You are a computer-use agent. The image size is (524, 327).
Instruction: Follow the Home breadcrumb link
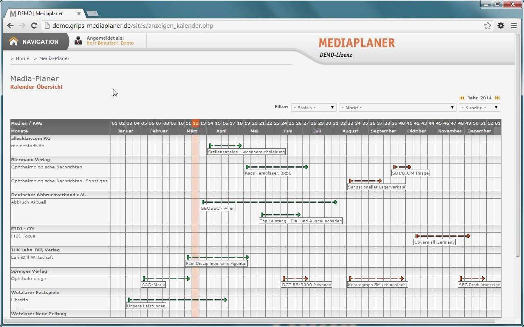(x=23, y=58)
